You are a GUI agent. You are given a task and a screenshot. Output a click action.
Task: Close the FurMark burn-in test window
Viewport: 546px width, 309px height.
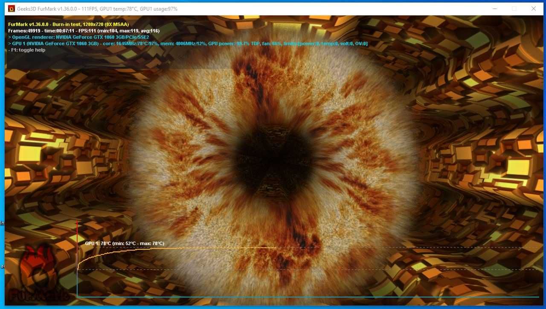(534, 9)
